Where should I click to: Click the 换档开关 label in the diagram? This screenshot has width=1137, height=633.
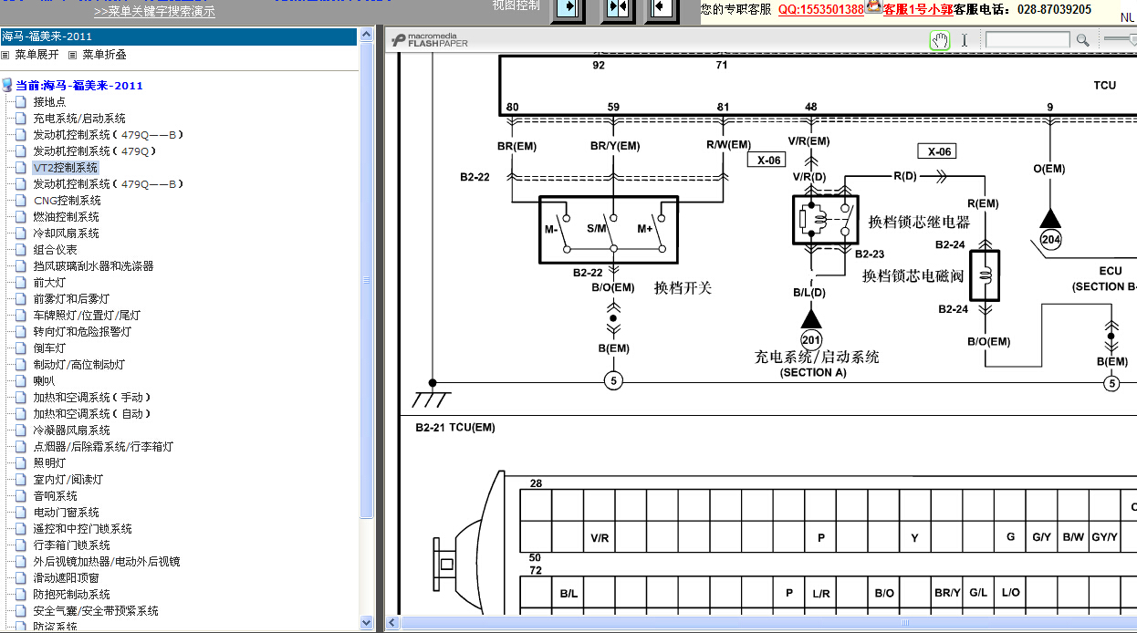click(683, 287)
